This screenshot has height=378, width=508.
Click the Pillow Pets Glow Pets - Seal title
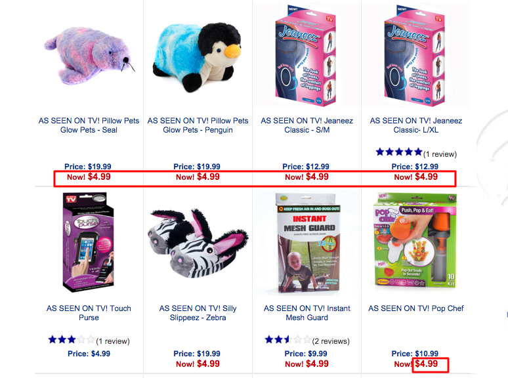[x=89, y=125]
